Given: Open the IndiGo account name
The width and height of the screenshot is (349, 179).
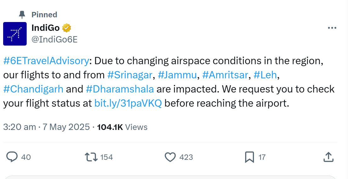Looking at the screenshot, I should click(x=45, y=28).
